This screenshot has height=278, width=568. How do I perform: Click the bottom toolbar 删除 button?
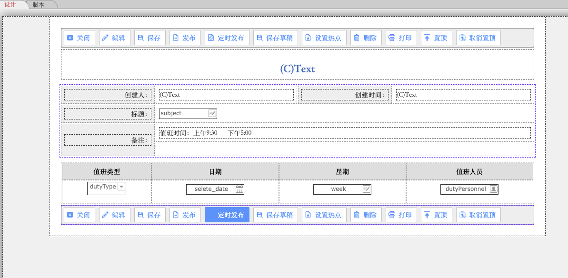(366, 215)
